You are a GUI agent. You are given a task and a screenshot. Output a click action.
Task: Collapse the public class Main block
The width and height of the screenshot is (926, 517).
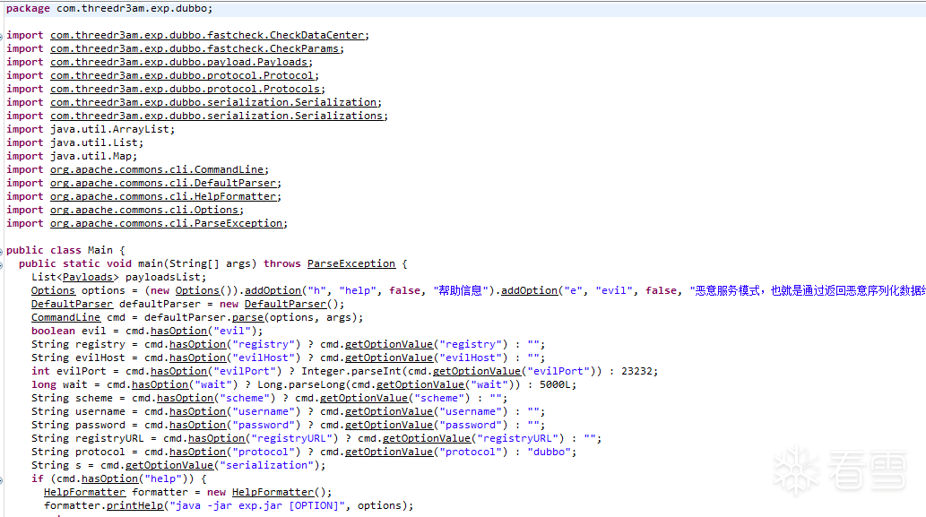pos(1,252)
